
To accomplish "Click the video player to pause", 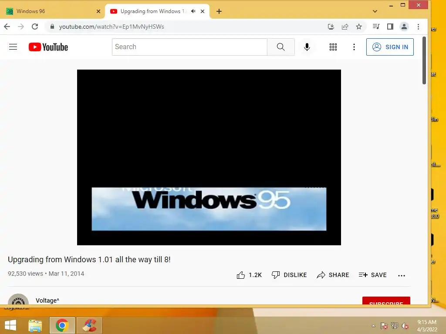I will pos(209,157).
